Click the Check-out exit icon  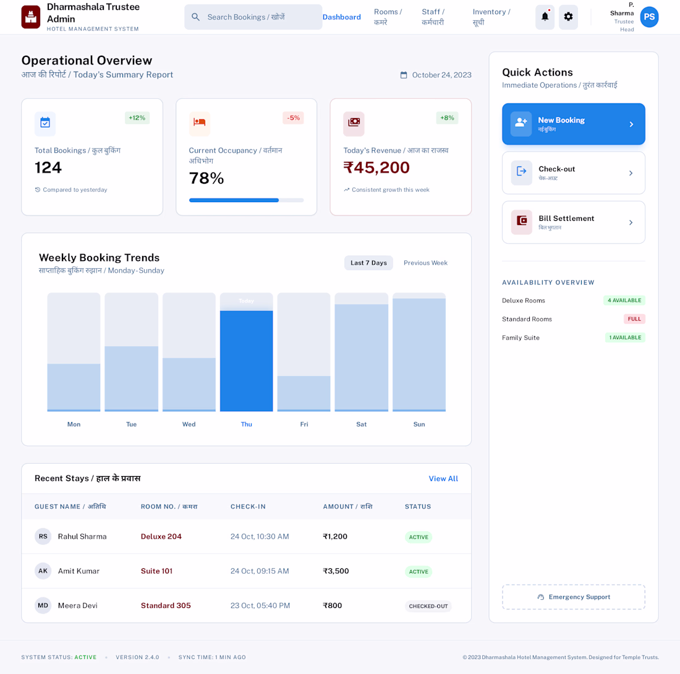point(521,172)
